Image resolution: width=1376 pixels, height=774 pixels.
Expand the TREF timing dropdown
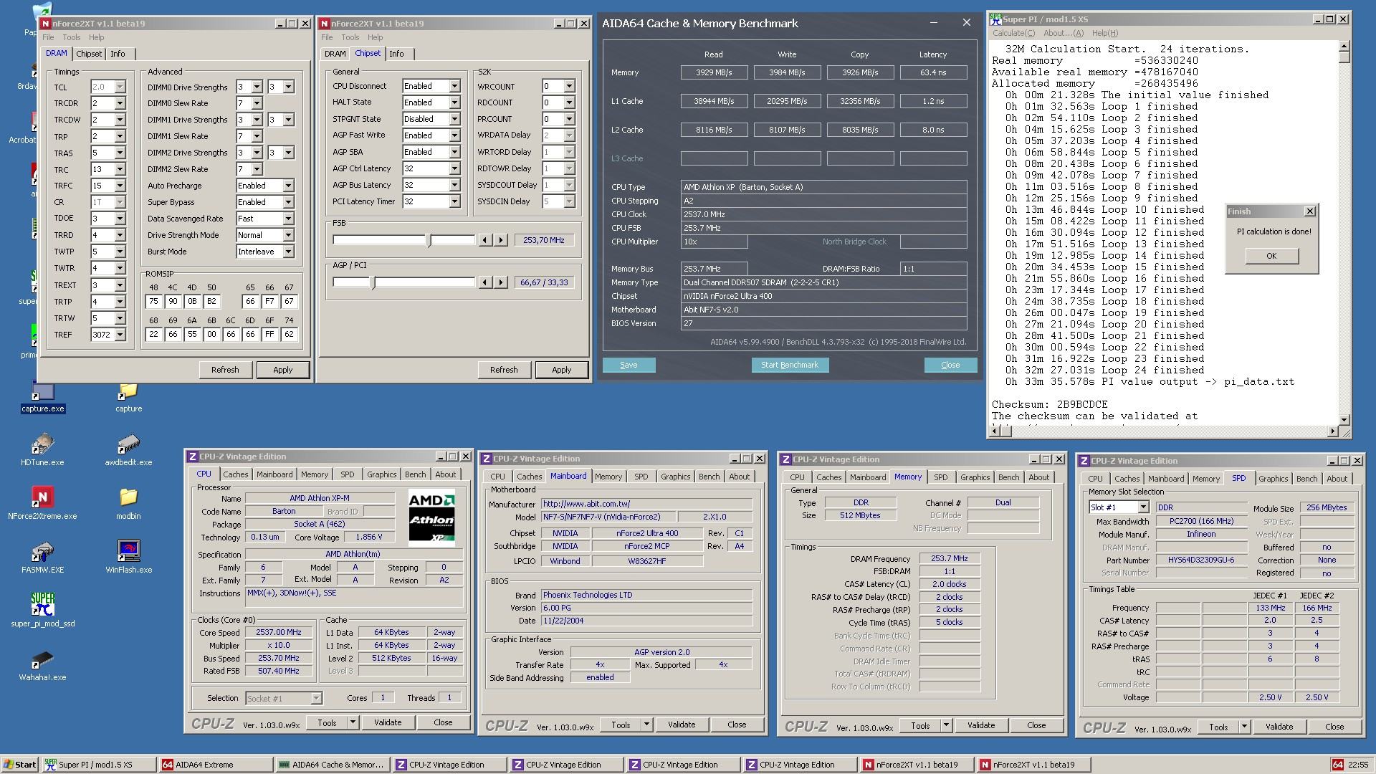point(120,335)
